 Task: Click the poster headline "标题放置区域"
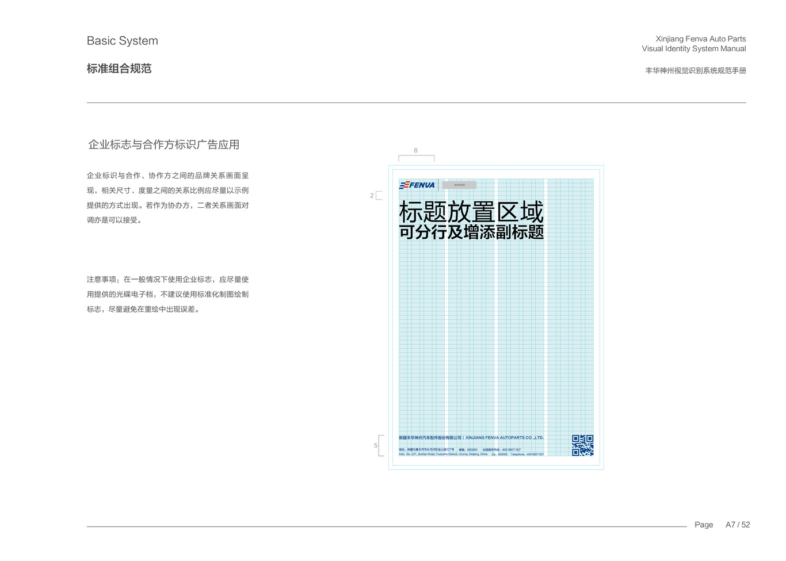point(471,212)
